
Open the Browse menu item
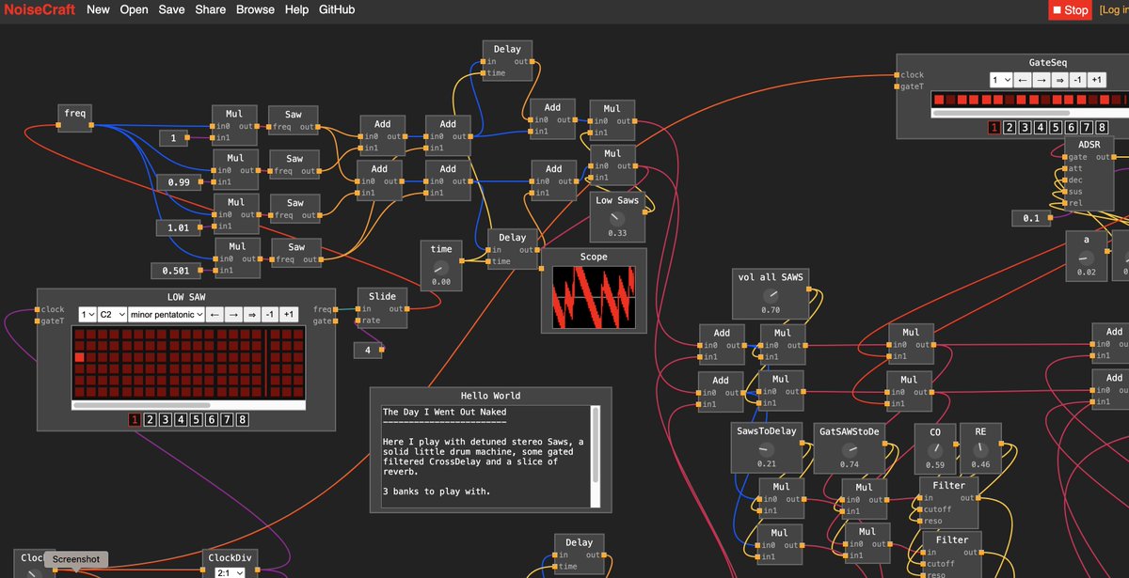pos(255,9)
